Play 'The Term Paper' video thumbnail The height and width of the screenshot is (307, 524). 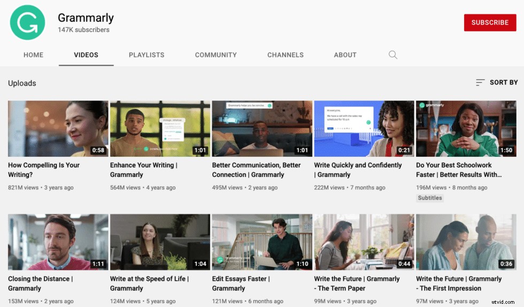coord(364,242)
